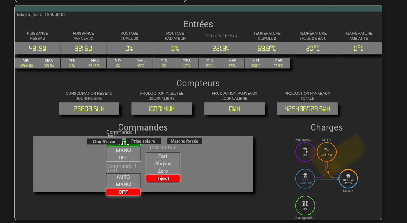The image size is (407, 223).
Task: Click the 'Mise à jour à: 18h00m09' timestamp
Action: 42,15
